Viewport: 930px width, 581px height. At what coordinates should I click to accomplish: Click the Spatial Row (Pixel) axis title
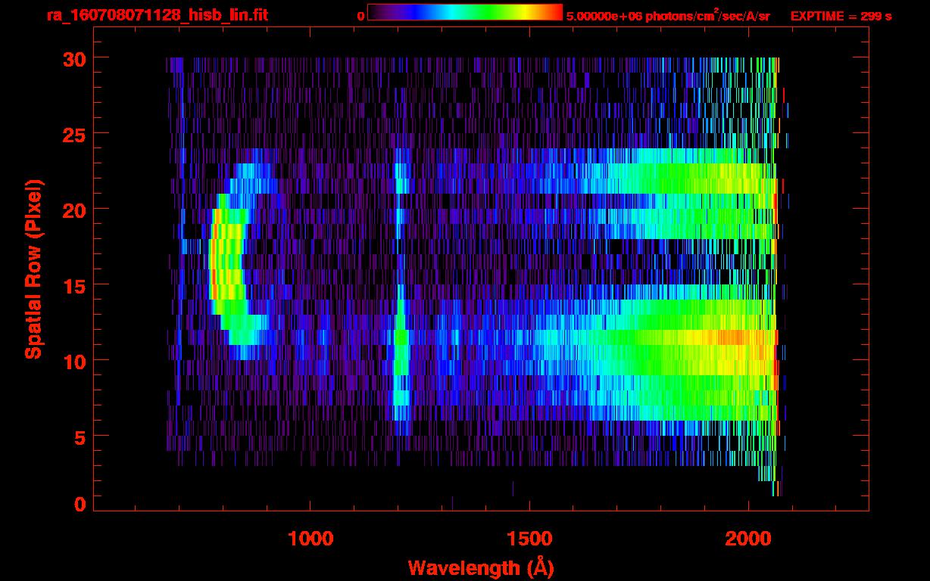click(33, 269)
